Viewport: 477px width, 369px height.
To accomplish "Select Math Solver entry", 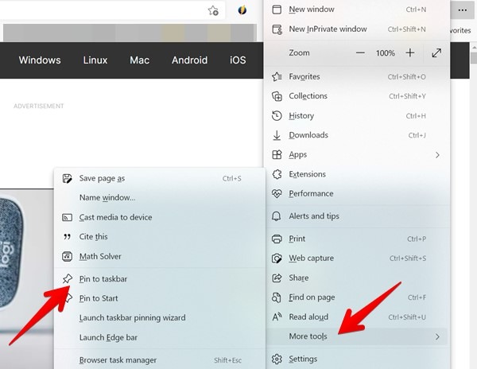I will (x=159, y=256).
